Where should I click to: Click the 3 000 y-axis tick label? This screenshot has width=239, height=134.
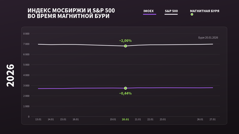coord(26,86)
